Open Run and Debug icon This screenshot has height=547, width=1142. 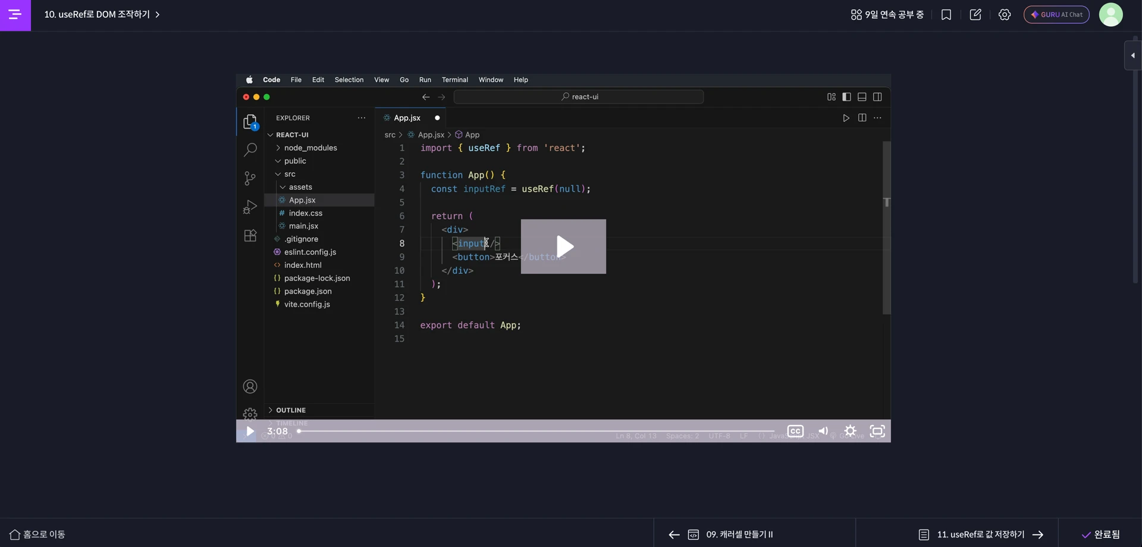[250, 207]
